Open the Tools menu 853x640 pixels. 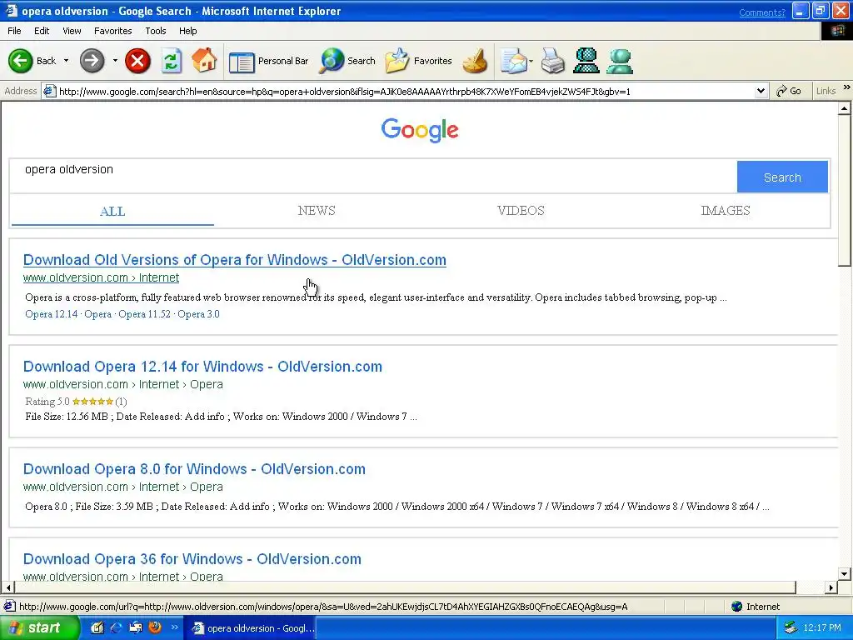[x=156, y=31]
